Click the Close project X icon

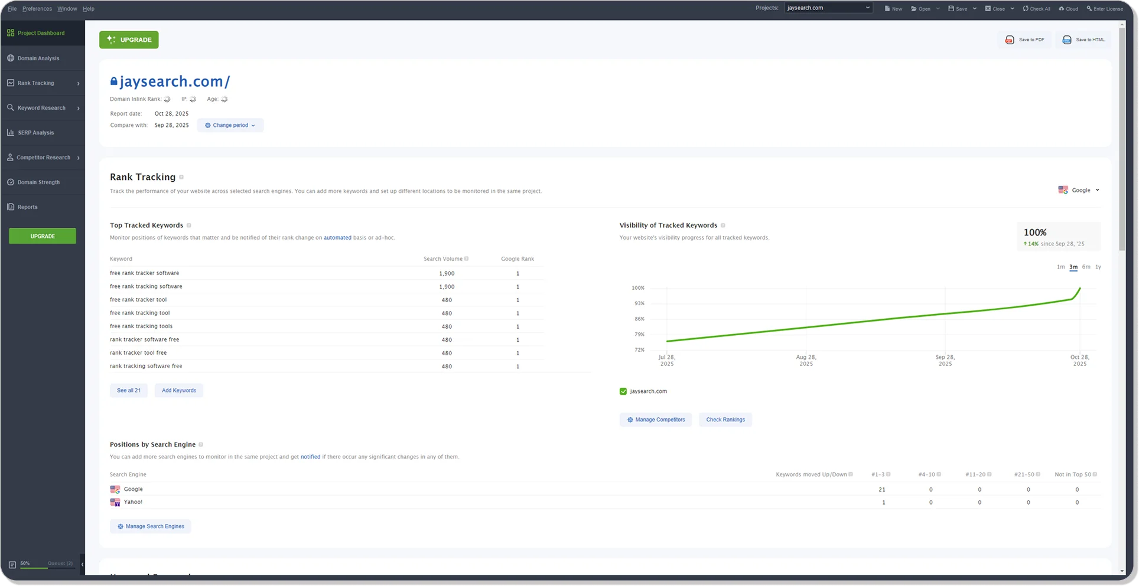click(988, 8)
